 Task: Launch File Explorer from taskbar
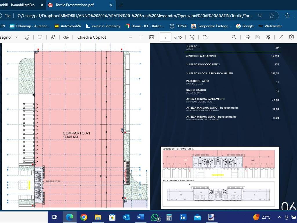(x=98, y=217)
